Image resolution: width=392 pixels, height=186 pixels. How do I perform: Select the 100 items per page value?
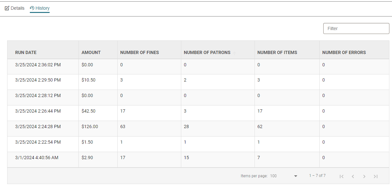click(x=273, y=176)
